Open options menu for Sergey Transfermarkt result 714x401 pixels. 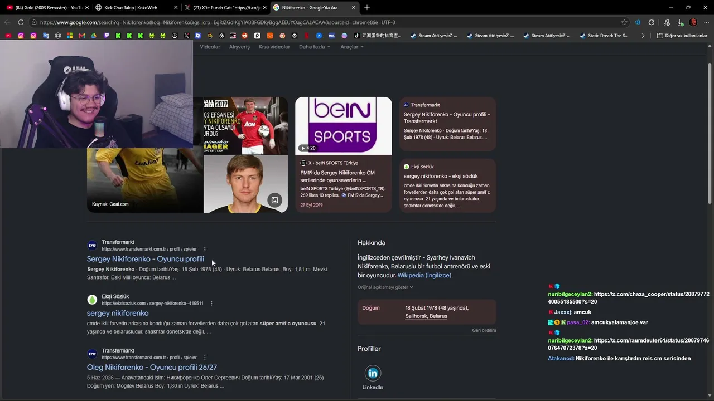pyautogui.click(x=205, y=249)
